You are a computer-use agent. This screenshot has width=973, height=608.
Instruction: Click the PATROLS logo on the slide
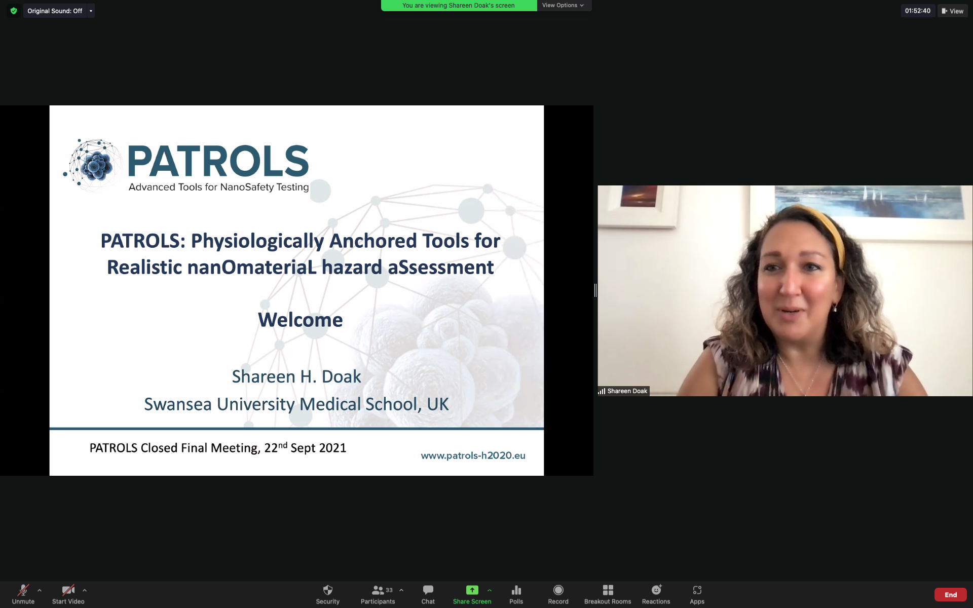point(186,165)
